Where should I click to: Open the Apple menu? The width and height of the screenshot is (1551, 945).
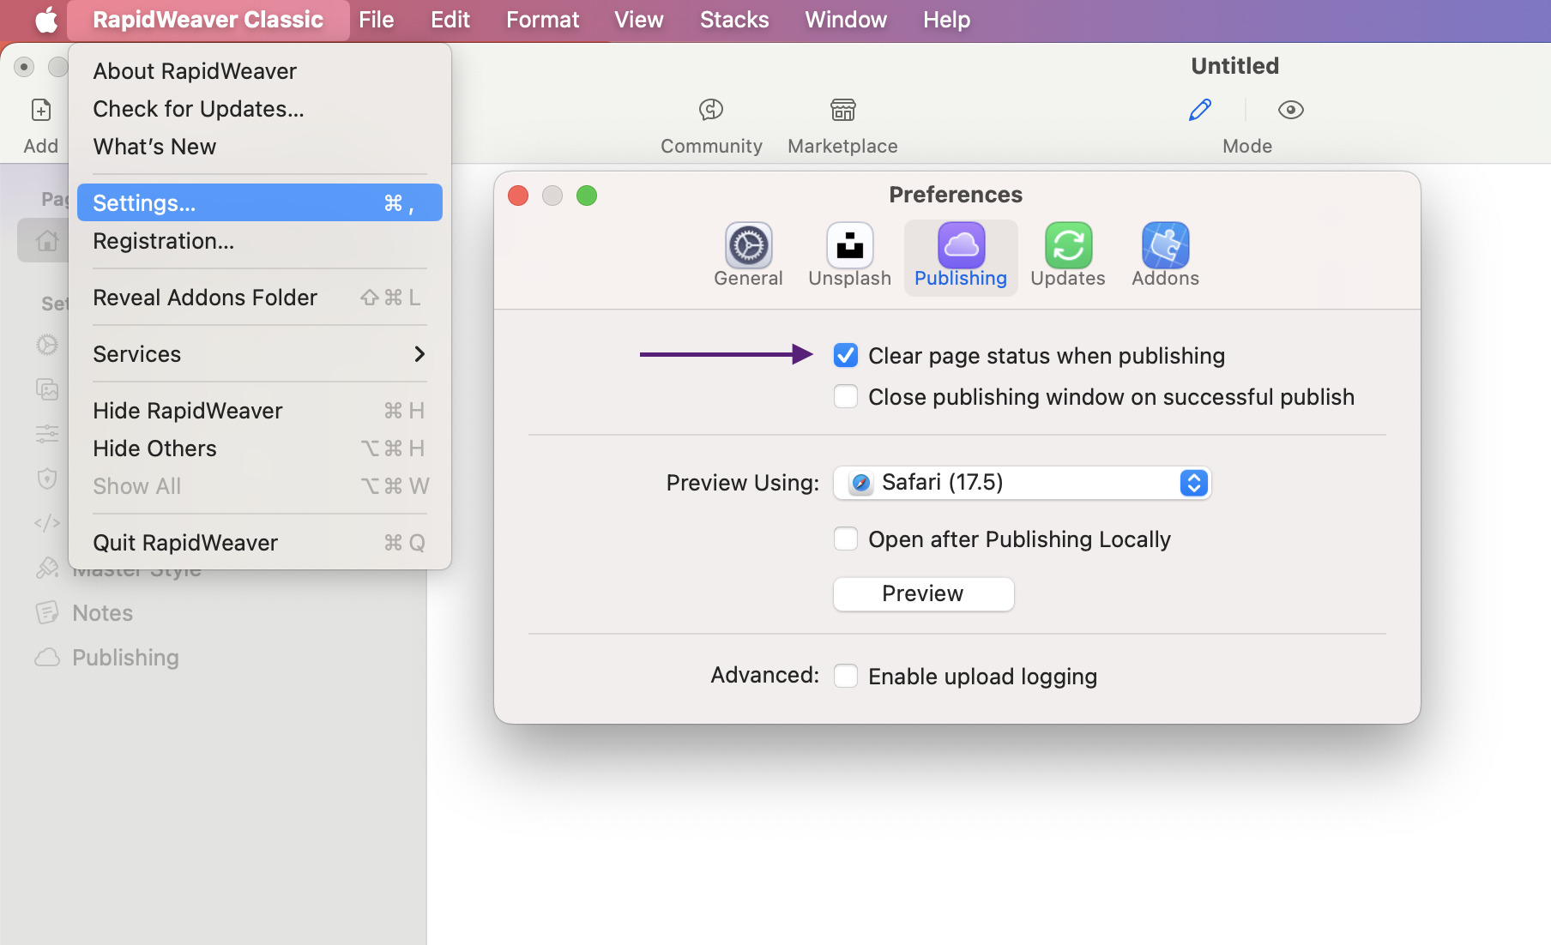tap(46, 20)
